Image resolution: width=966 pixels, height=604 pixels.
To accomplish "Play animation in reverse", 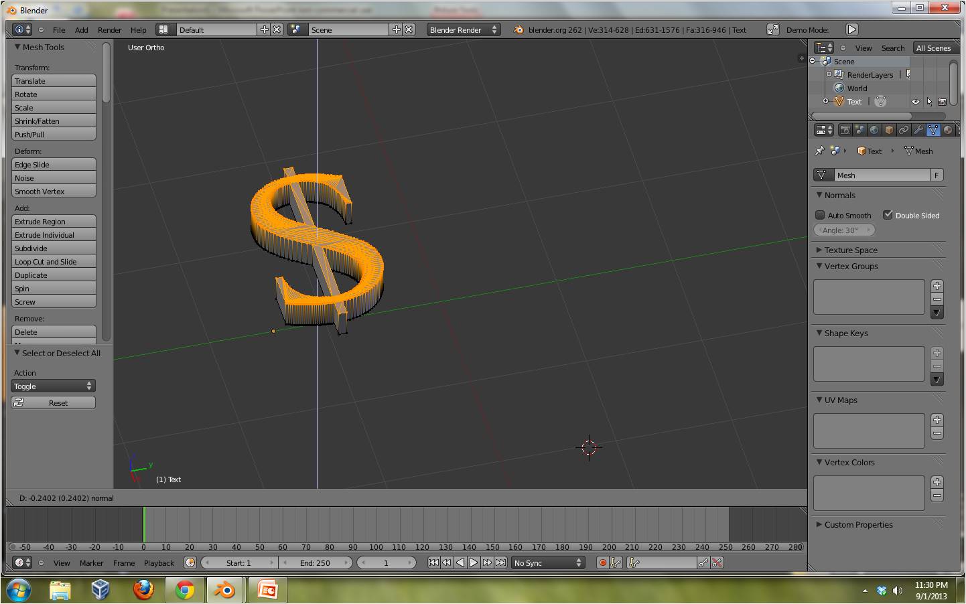I will (460, 562).
